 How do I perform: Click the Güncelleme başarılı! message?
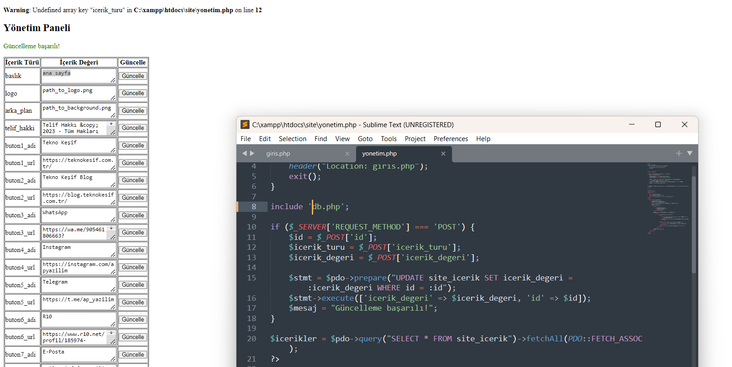[x=32, y=46]
